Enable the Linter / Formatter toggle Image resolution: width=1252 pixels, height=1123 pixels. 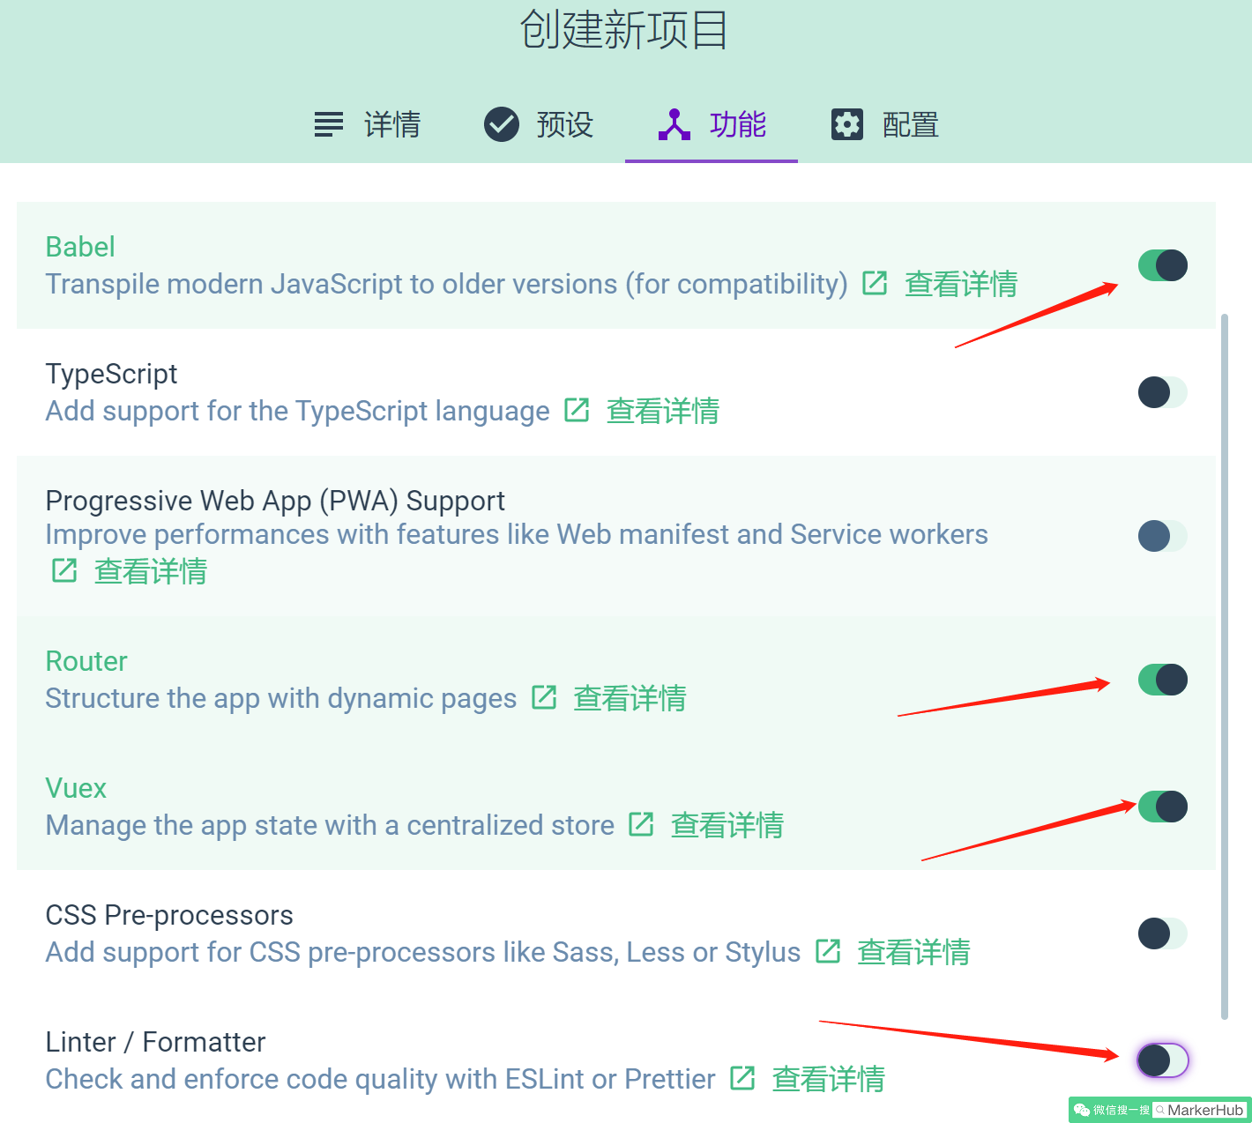coord(1163,1060)
